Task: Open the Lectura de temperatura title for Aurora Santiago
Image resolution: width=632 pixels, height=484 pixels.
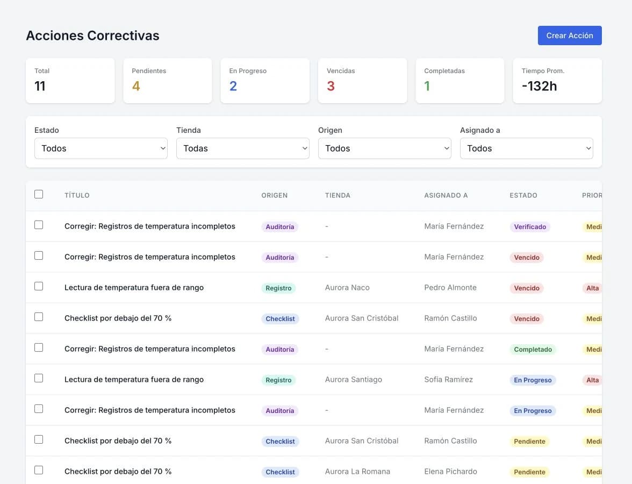Action: point(134,380)
